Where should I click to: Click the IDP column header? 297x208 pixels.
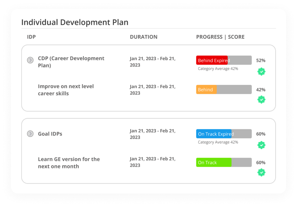point(31,37)
